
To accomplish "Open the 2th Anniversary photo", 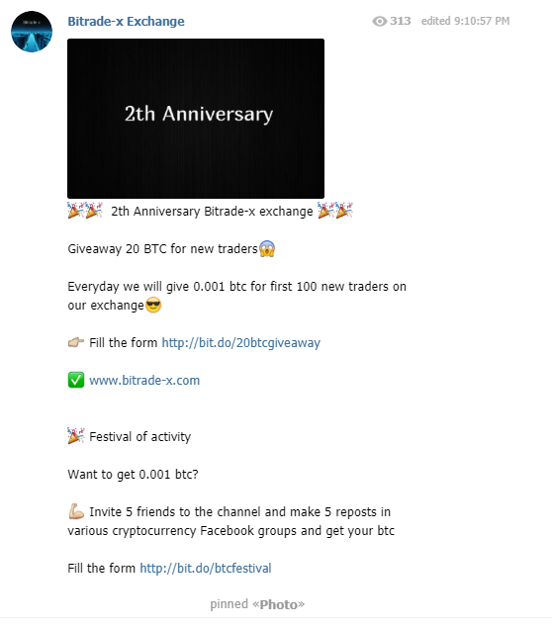I will (x=196, y=119).
